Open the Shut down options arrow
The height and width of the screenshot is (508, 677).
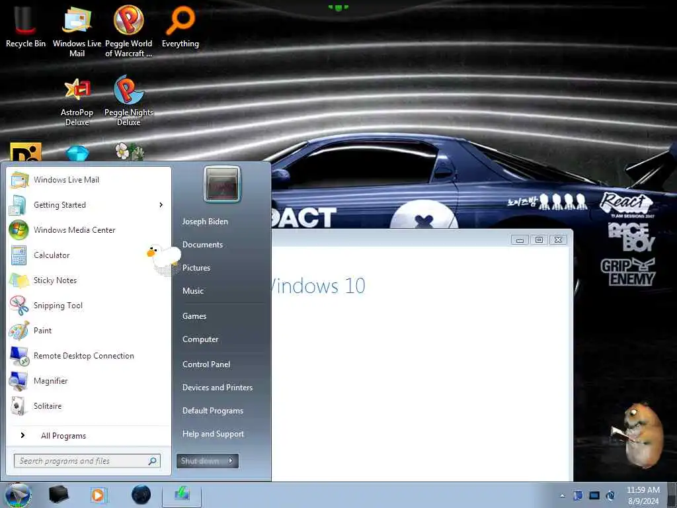point(231,461)
